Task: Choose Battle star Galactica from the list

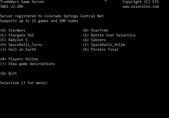Action: tap(109, 35)
